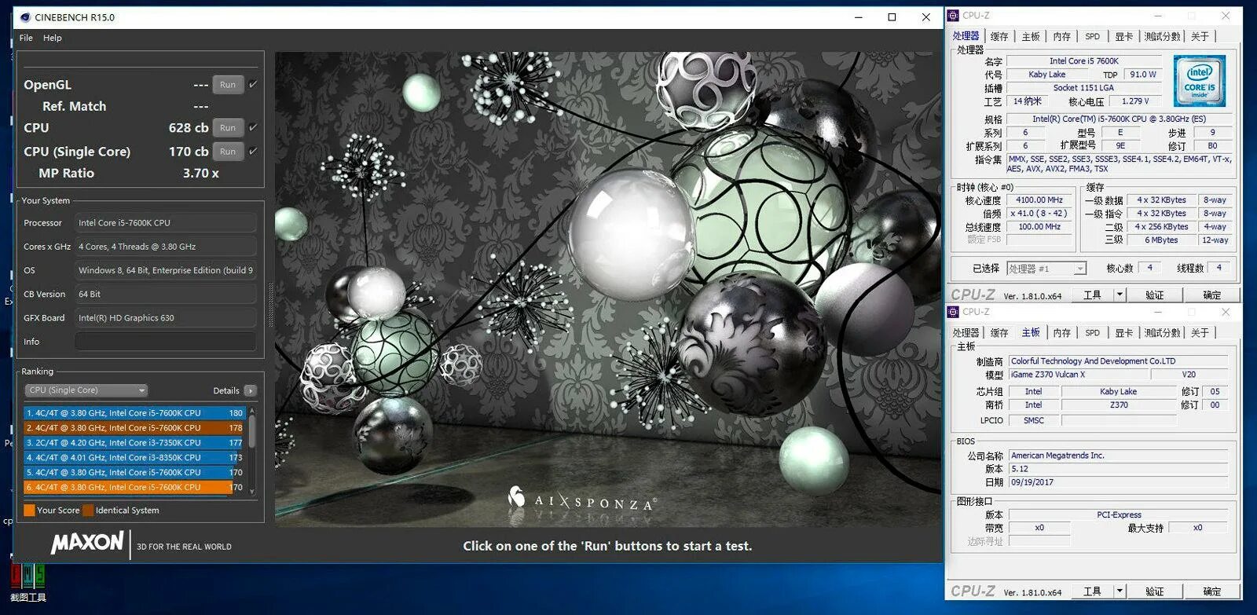
Task: Click 工具 button in bottom CPU-Z
Action: (1093, 591)
